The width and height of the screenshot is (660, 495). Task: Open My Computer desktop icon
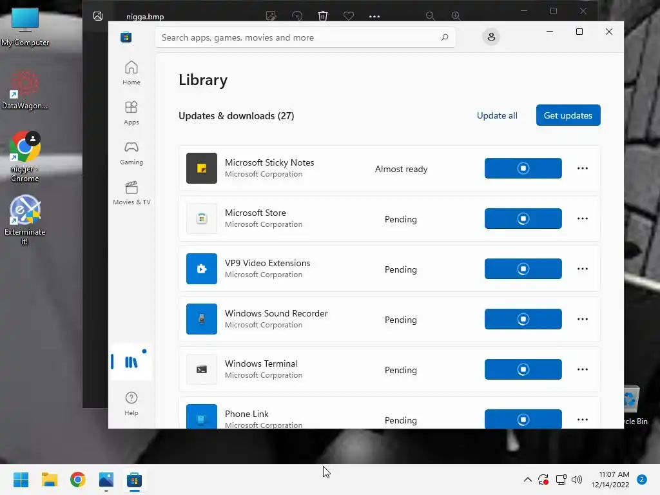25,27
